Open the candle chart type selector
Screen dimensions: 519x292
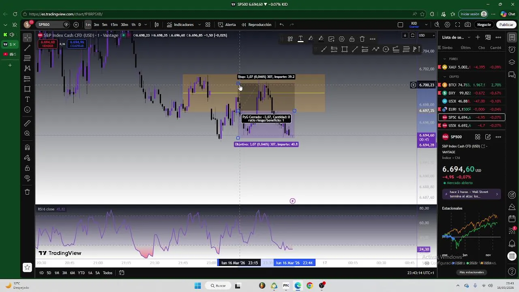[x=157, y=25]
